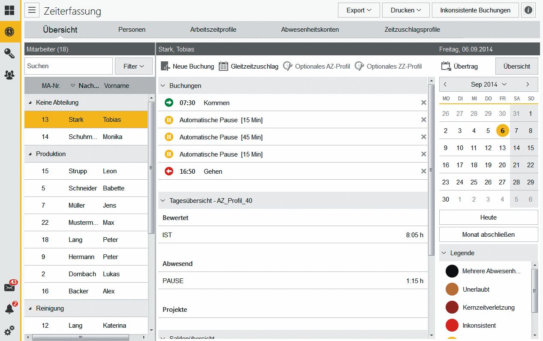Click Gleitzeitzuschlag calendar toolbar item

pyautogui.click(x=249, y=66)
